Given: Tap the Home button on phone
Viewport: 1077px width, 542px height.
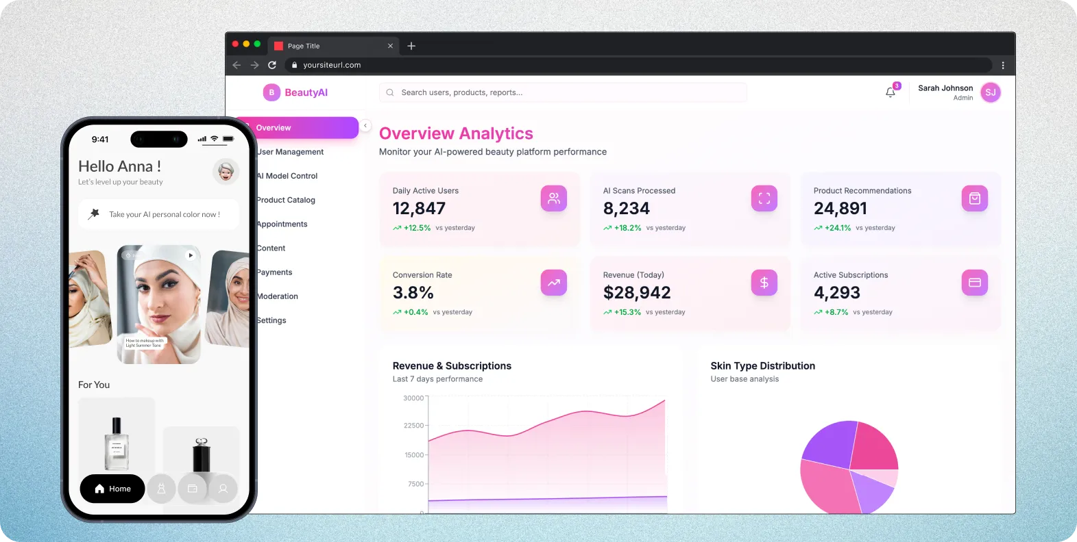Looking at the screenshot, I should pos(112,489).
